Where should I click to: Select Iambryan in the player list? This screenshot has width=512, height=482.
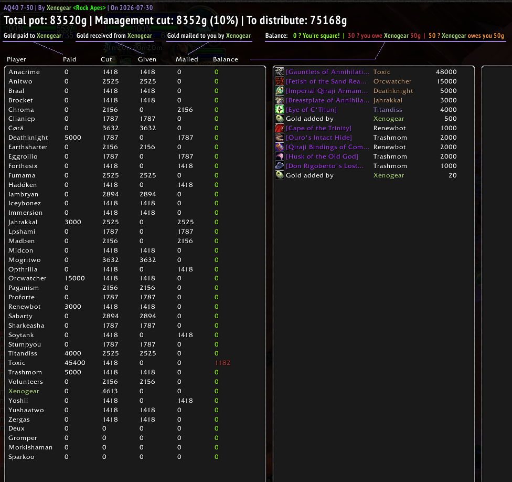[x=23, y=194]
